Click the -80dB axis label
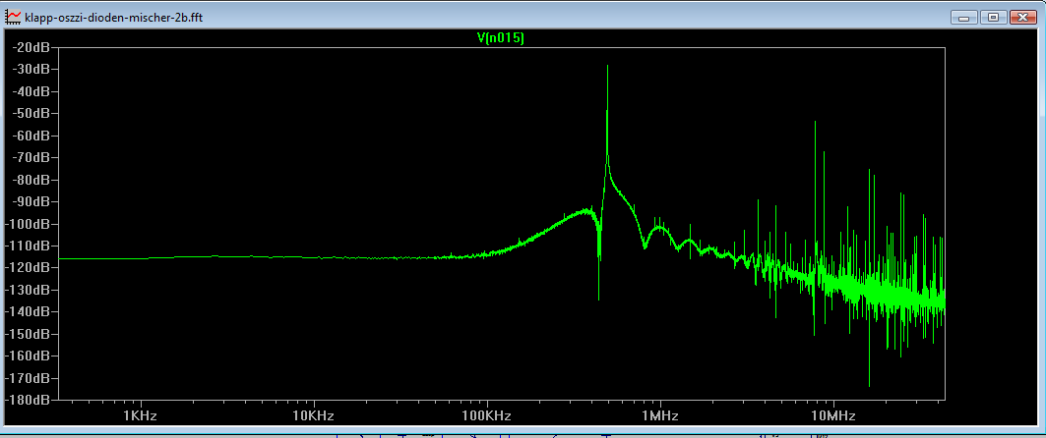The height and width of the screenshot is (438, 1046). click(31, 179)
